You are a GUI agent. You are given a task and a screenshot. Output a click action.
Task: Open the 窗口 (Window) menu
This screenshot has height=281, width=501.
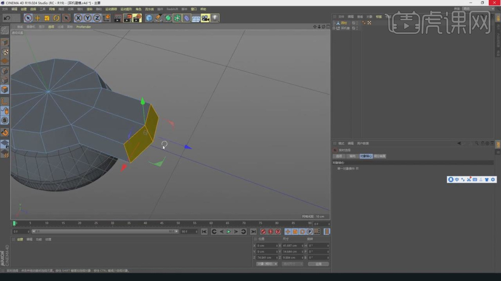194,9
